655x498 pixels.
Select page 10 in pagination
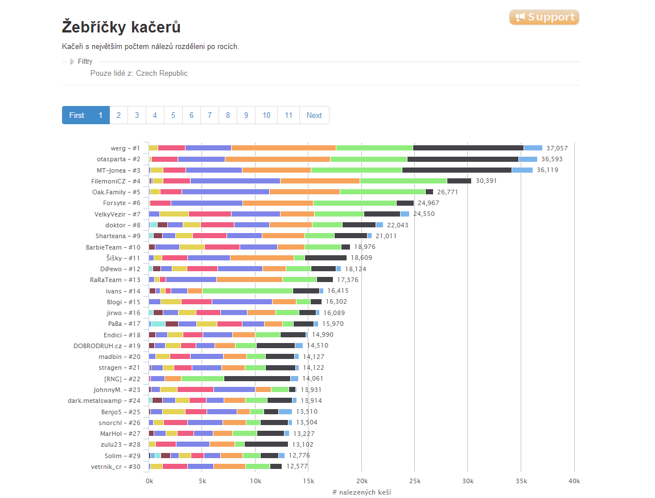(266, 116)
